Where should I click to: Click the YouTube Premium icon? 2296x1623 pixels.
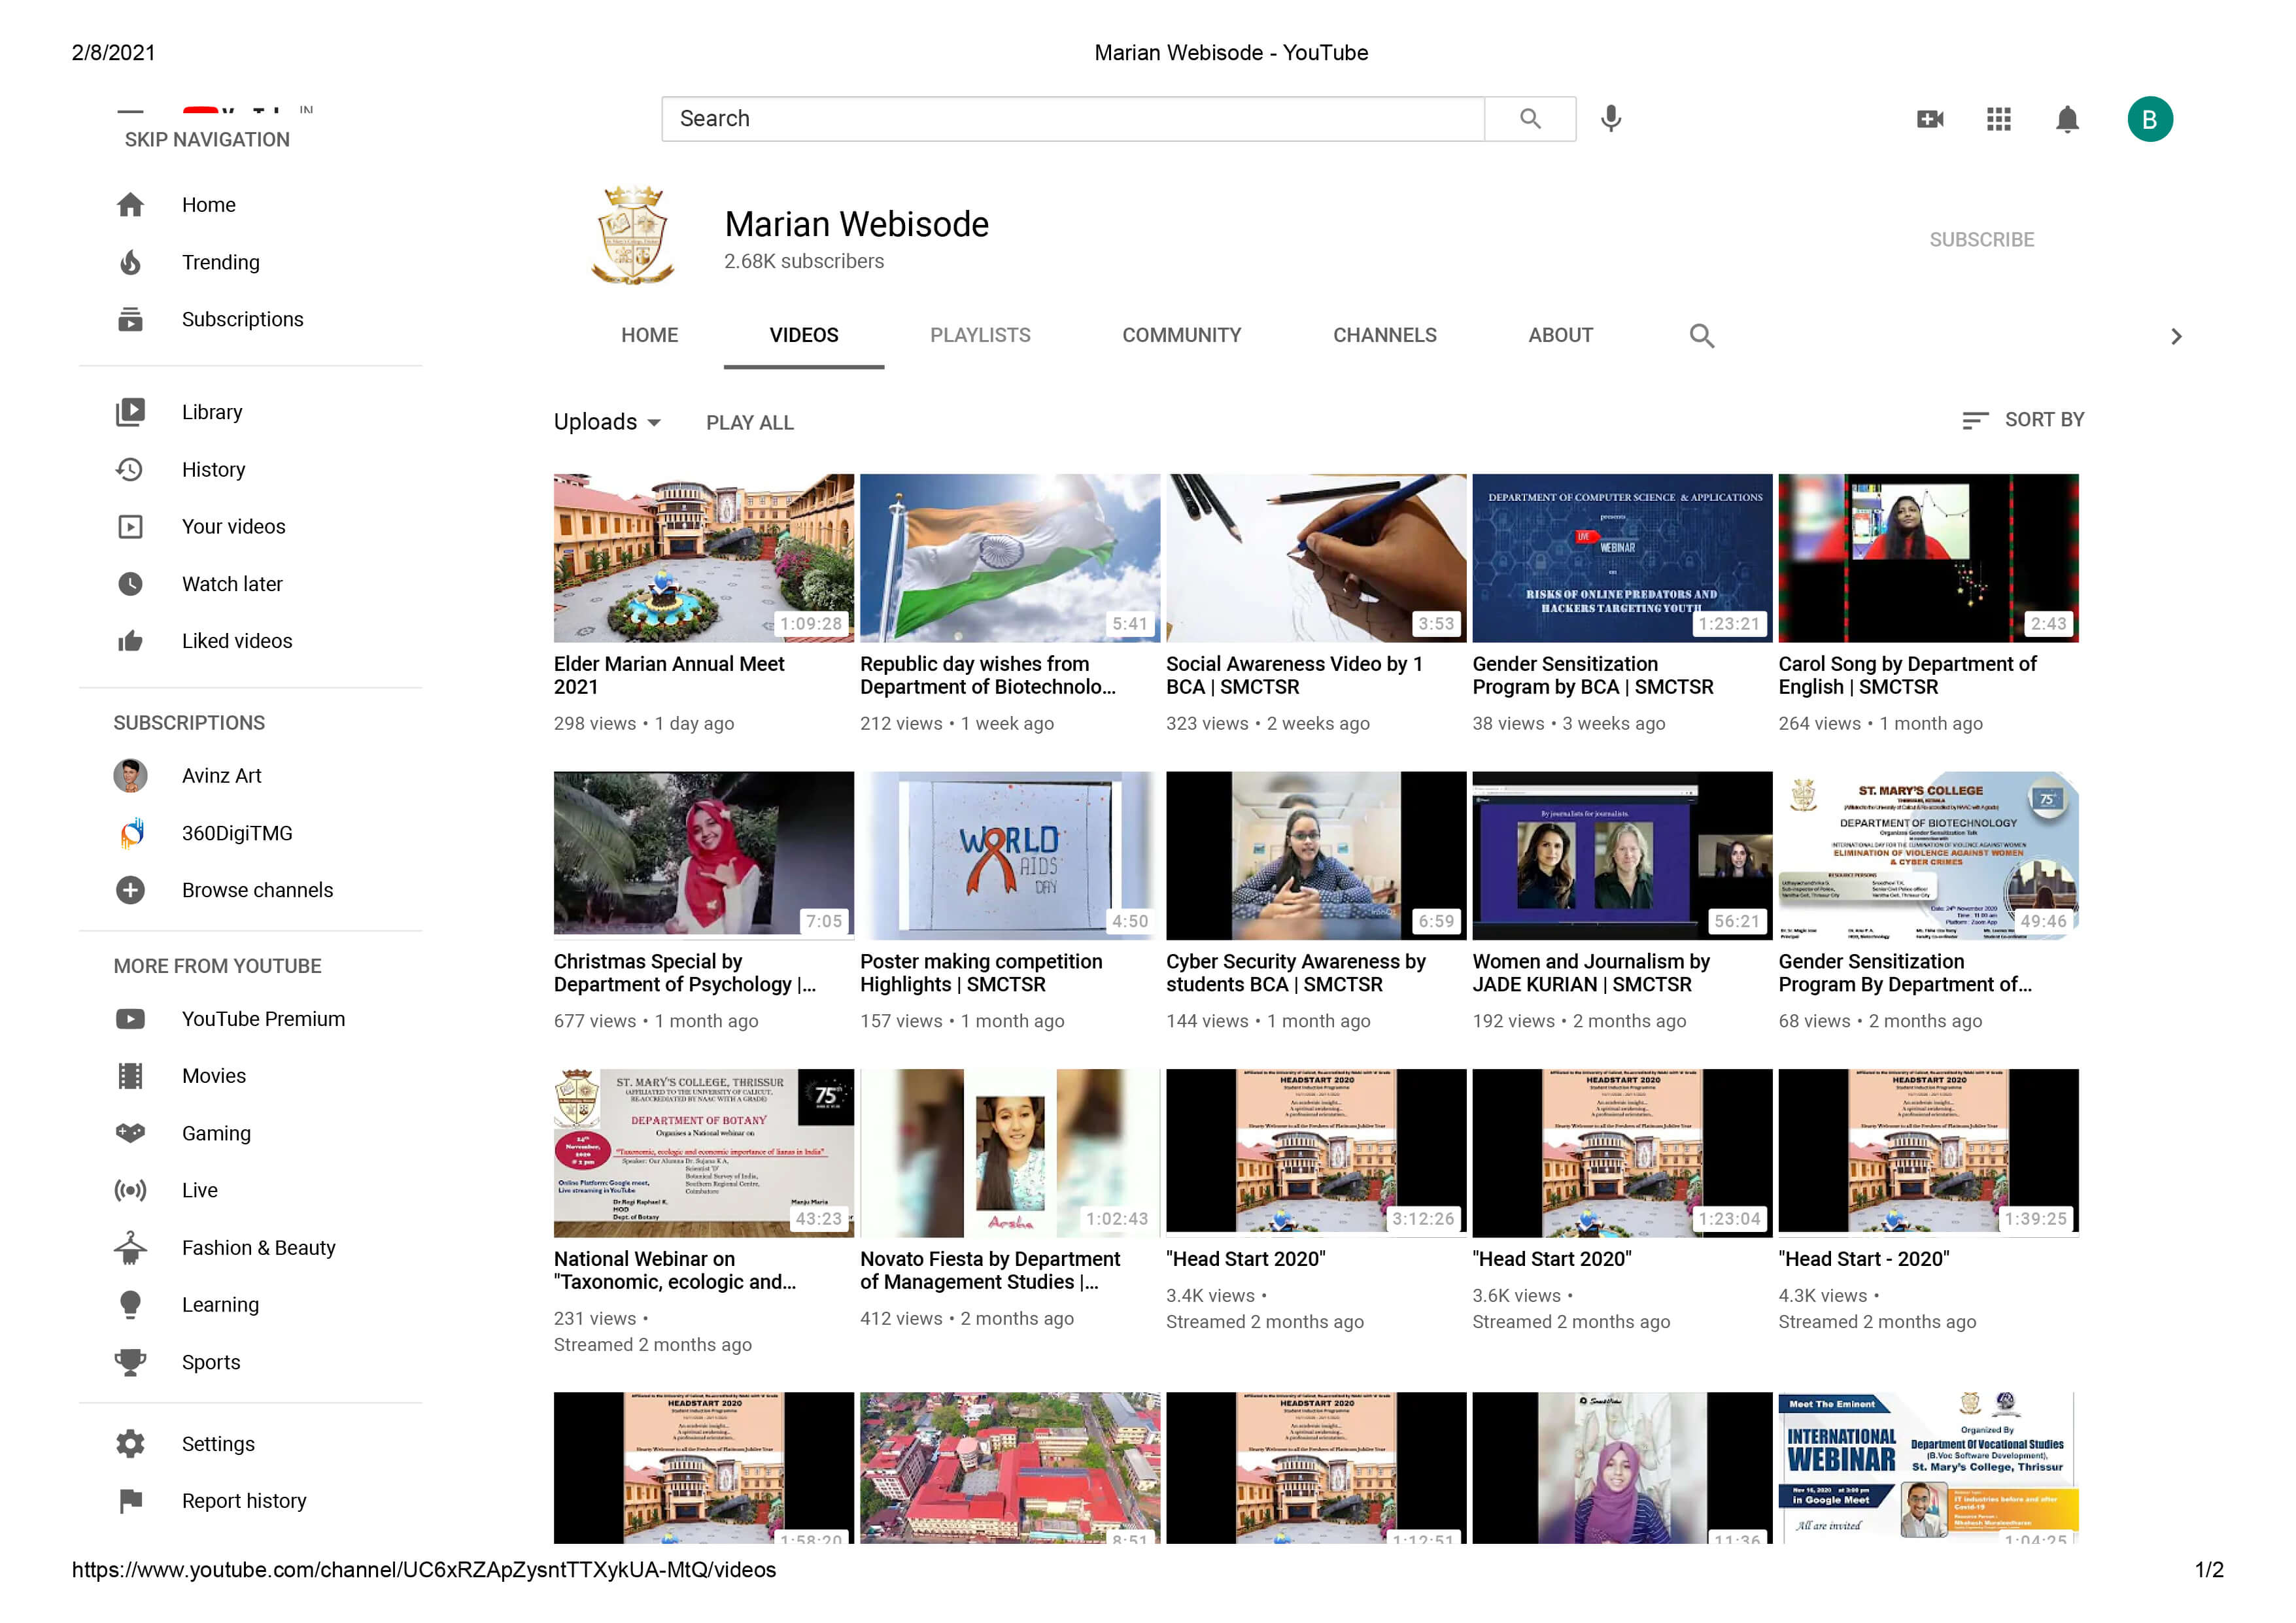pos(130,1019)
